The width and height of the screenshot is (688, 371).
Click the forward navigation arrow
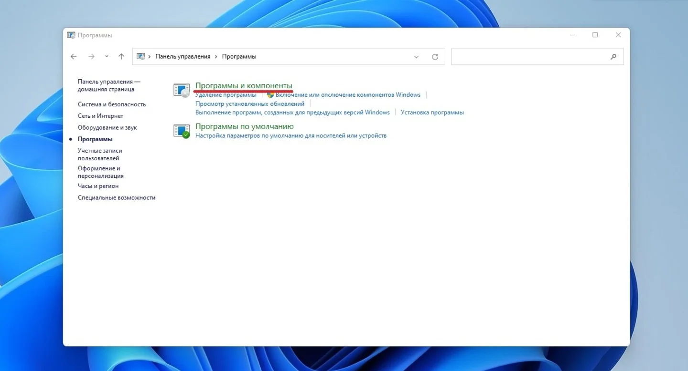(x=91, y=56)
